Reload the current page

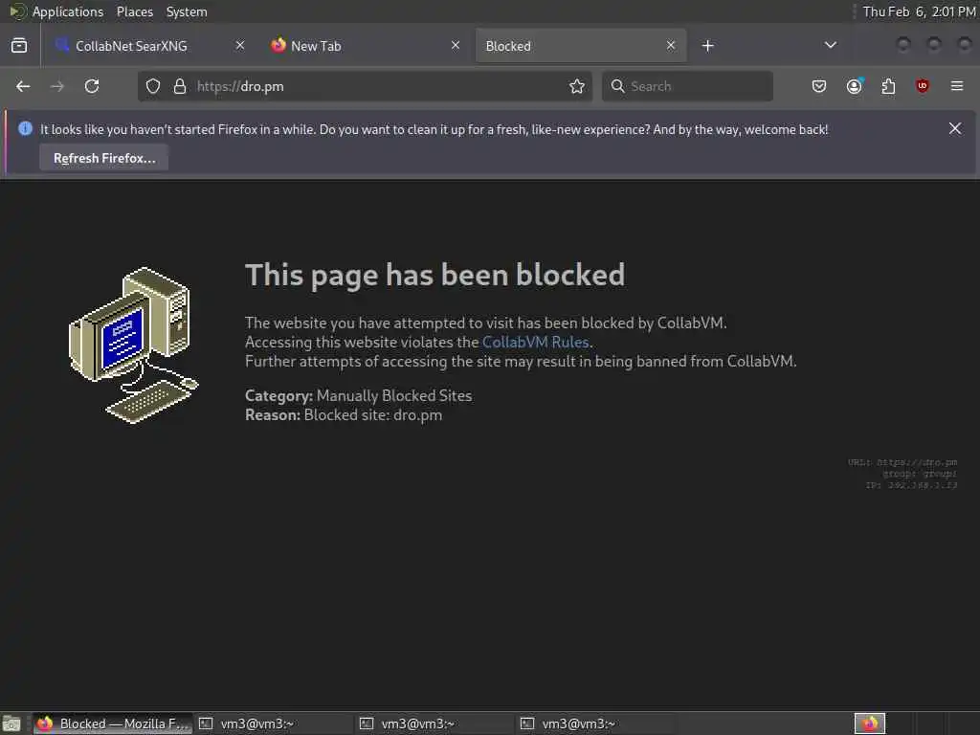point(92,86)
